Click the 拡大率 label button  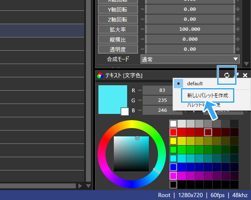[118, 30]
